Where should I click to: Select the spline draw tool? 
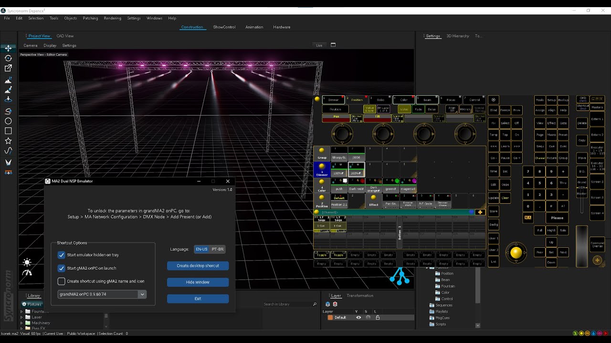(8, 111)
